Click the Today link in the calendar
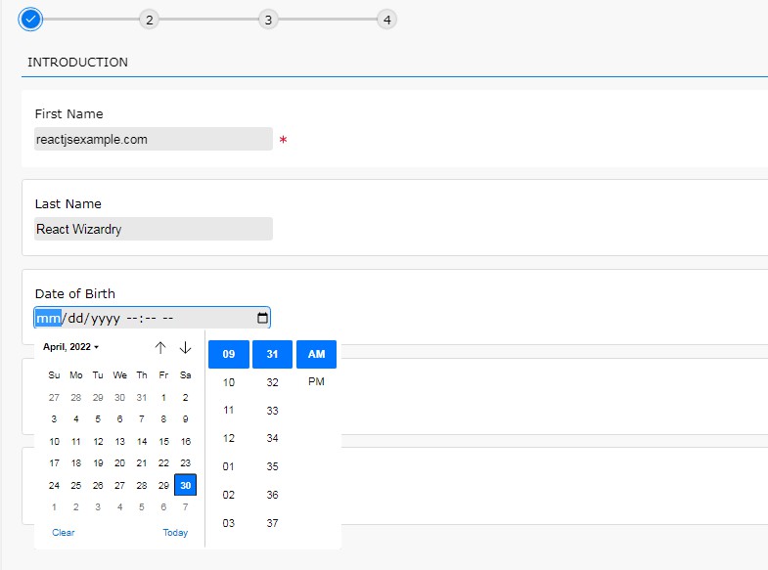Viewport: 768px width, 570px height. click(175, 533)
